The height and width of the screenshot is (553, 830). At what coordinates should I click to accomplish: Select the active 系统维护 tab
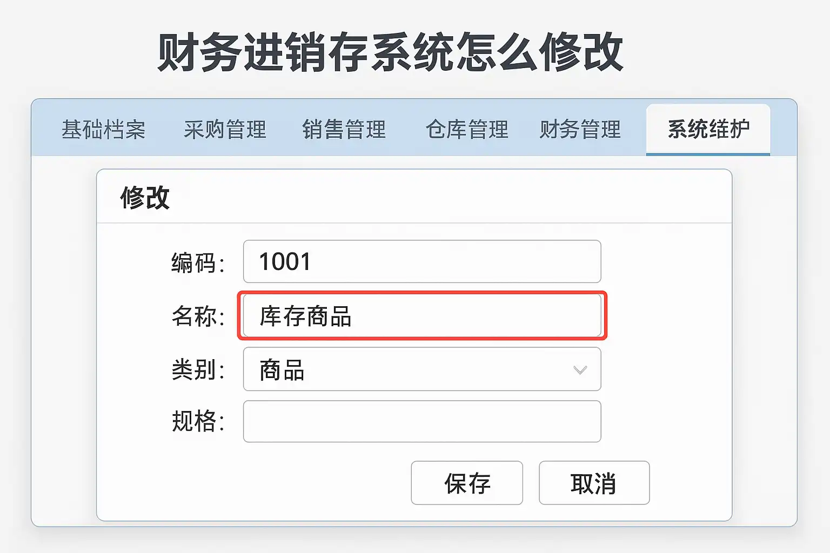(708, 130)
